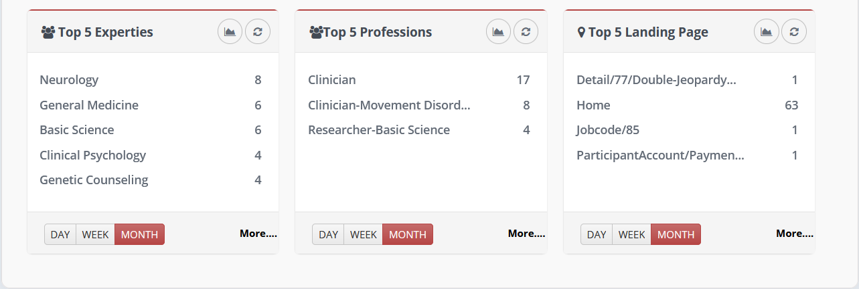
Task: Set Top 5 Landing Page to WEEK
Action: tap(632, 234)
